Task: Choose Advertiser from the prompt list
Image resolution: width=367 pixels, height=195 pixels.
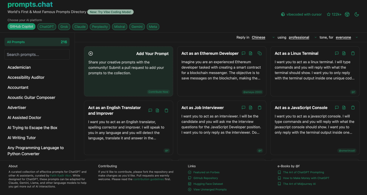Action: coord(17,108)
